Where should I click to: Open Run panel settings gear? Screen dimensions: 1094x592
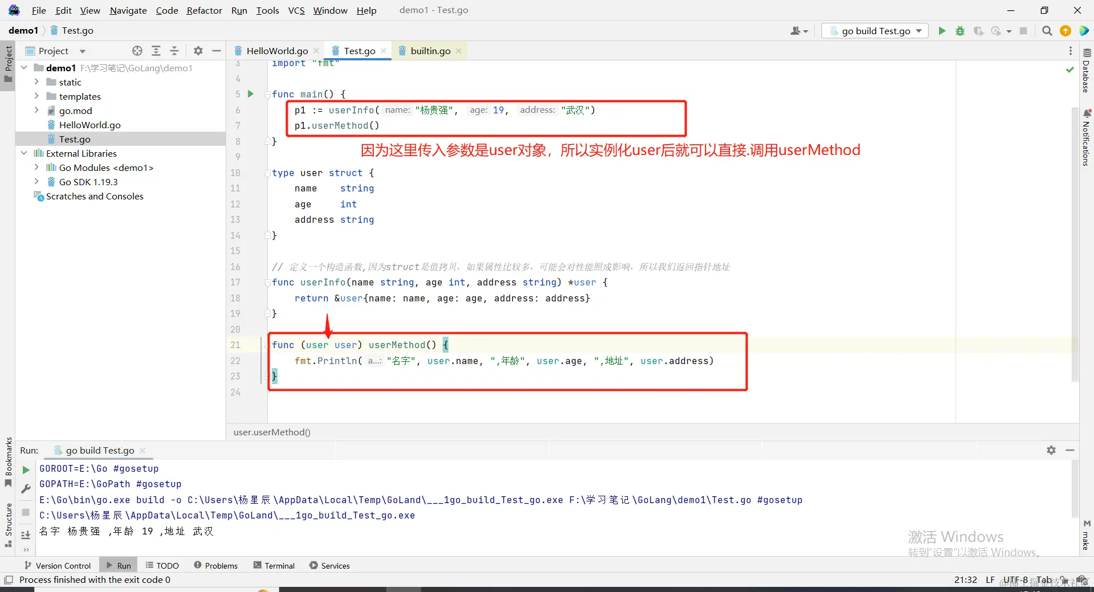(1051, 450)
